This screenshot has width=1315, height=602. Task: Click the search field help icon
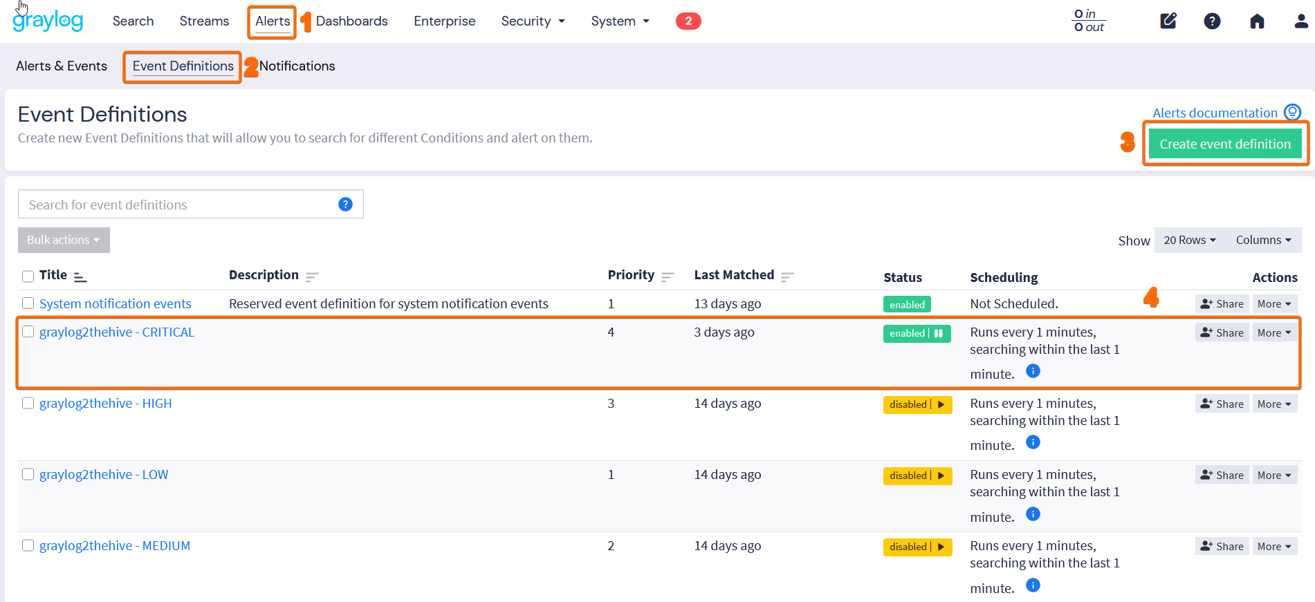(x=345, y=204)
